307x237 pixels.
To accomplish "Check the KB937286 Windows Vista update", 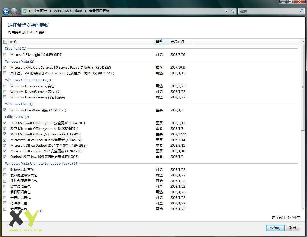I will [5, 73].
